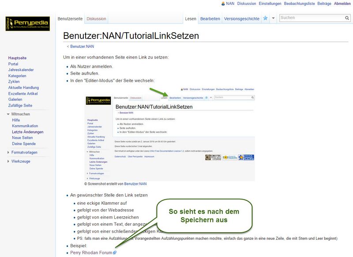Open the external link icon after Perry Rhodan Forum

116,252
